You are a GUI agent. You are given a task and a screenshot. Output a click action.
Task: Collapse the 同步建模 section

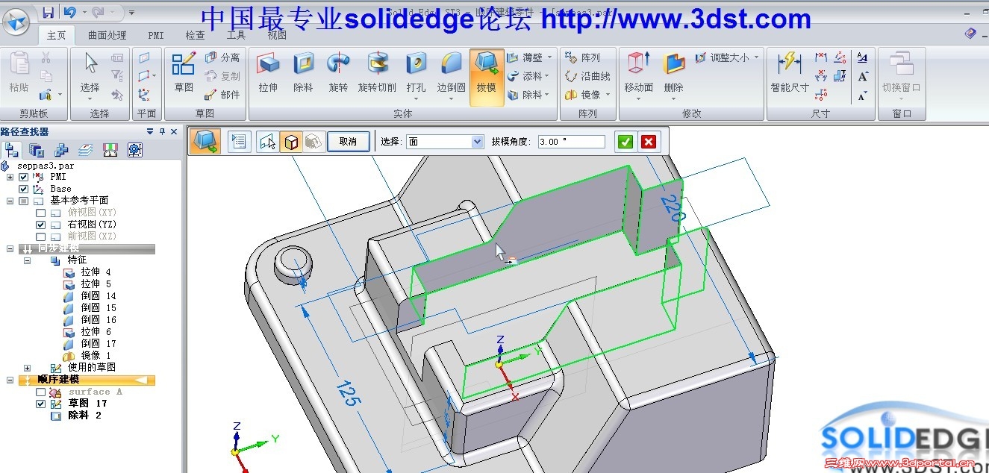[x=10, y=248]
